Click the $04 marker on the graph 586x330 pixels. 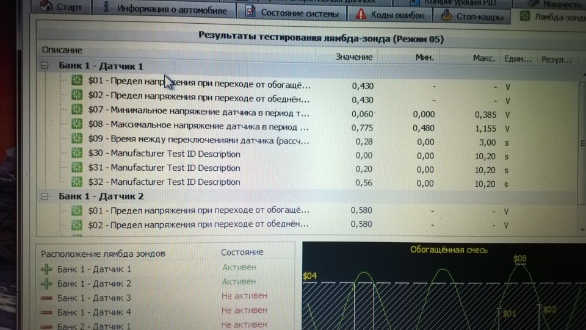[x=310, y=276]
